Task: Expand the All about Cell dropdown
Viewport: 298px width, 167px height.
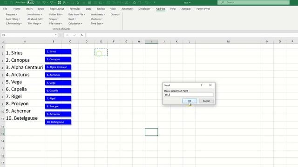Action: [x=35, y=19]
